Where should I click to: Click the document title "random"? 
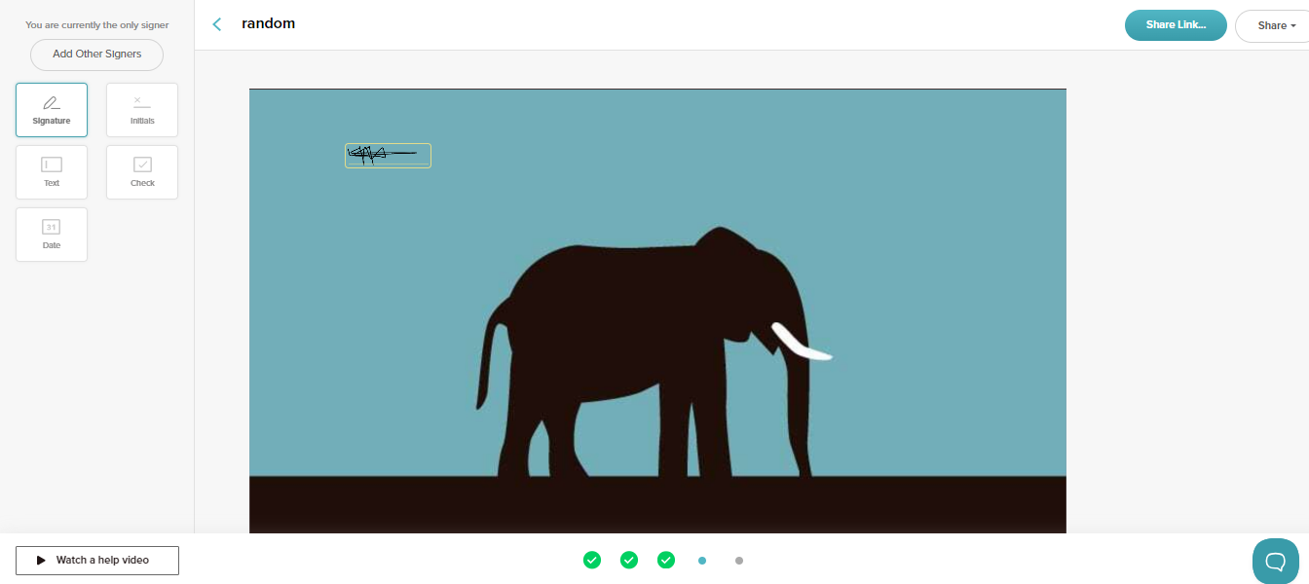(x=269, y=23)
